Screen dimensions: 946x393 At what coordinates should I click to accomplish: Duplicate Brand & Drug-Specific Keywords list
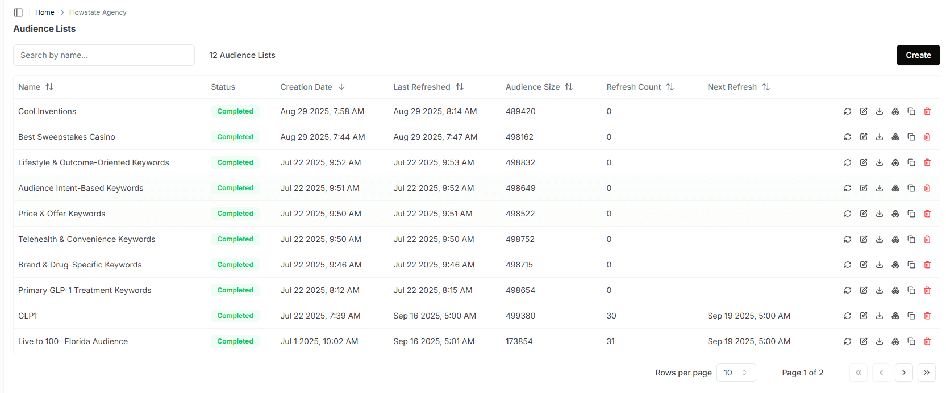point(911,265)
